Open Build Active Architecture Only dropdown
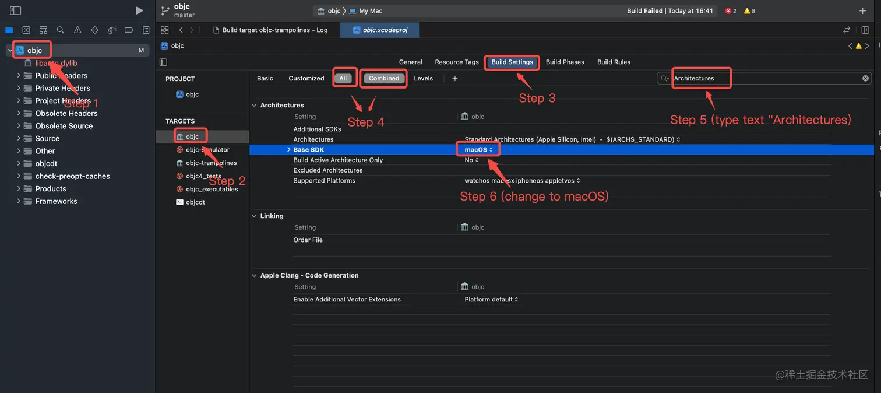Screen dimensions: 881x393 [471, 160]
